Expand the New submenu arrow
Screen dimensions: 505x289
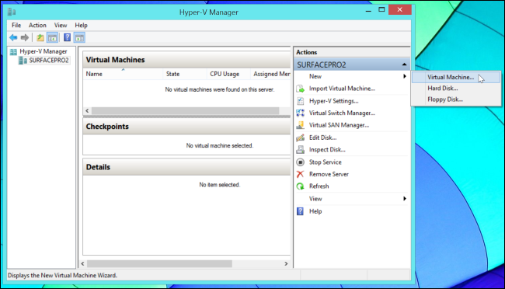(405, 76)
